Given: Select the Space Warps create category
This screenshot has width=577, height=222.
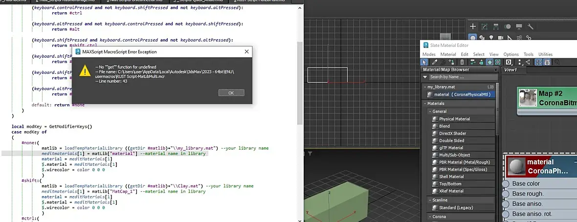Looking at the screenshot, I should [x=519, y=38].
